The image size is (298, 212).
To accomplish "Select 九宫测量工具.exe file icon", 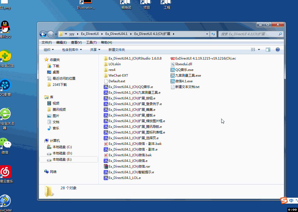I will pyautogui.click(x=173, y=76).
